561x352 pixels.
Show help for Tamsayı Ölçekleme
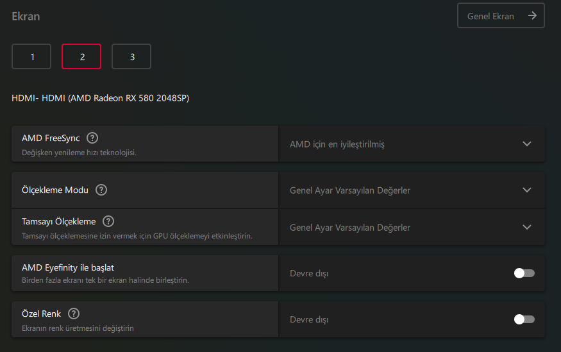[x=108, y=221]
